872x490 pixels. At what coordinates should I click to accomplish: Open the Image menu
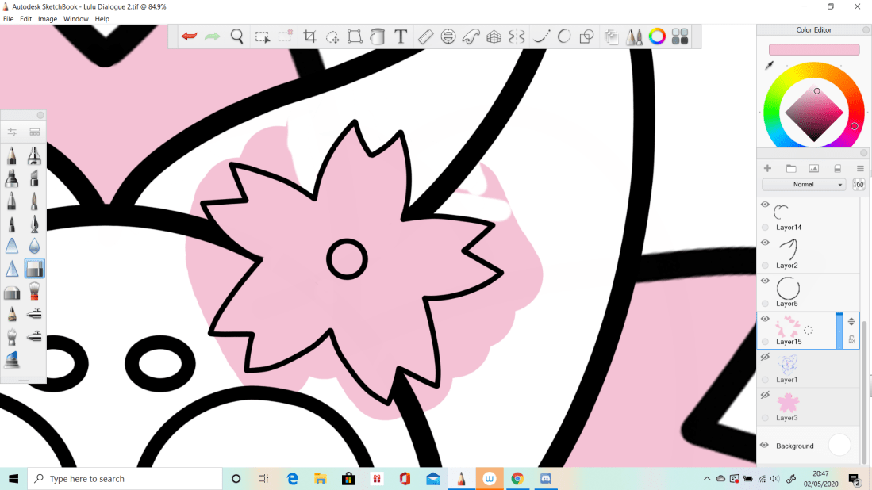[48, 18]
